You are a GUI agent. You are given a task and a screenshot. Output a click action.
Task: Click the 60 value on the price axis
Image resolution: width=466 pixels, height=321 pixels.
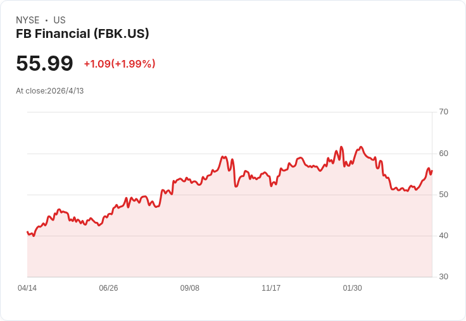click(444, 154)
